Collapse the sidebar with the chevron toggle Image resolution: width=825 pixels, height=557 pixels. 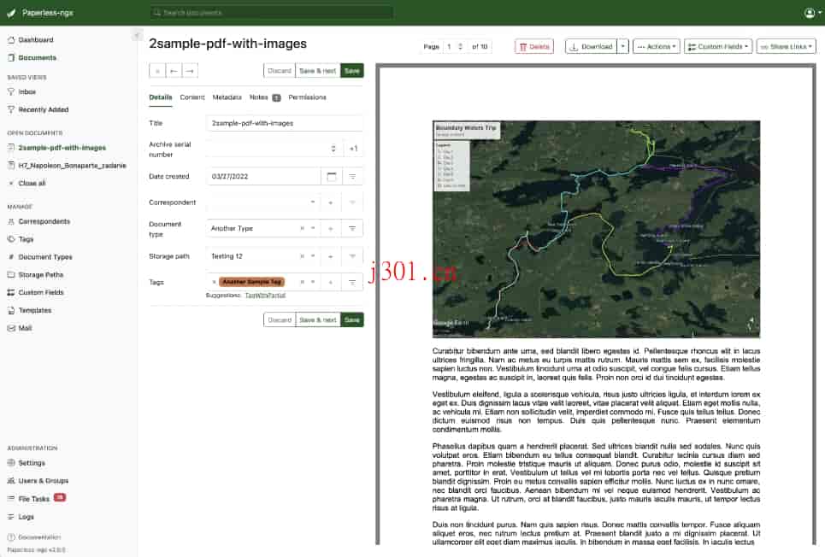(137, 35)
